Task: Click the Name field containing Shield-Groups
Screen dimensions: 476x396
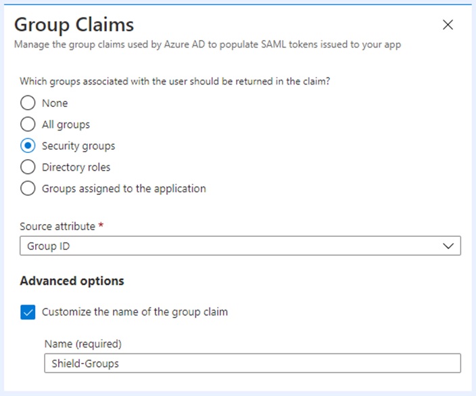Action: 252,364
